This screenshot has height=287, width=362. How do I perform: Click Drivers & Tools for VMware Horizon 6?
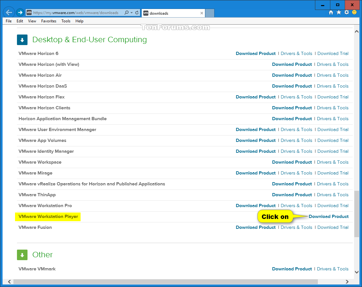pos(296,53)
